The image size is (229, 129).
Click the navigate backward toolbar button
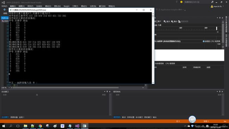click(x=5, y=10)
